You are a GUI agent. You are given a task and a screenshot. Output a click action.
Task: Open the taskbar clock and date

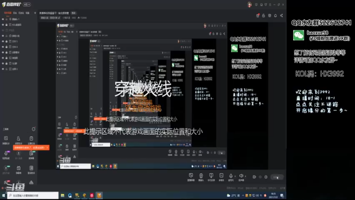click(x=273, y=195)
